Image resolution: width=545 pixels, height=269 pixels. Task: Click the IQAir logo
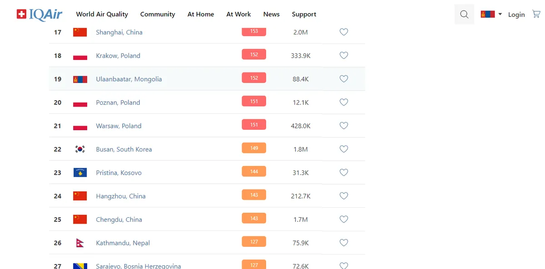[40, 15]
